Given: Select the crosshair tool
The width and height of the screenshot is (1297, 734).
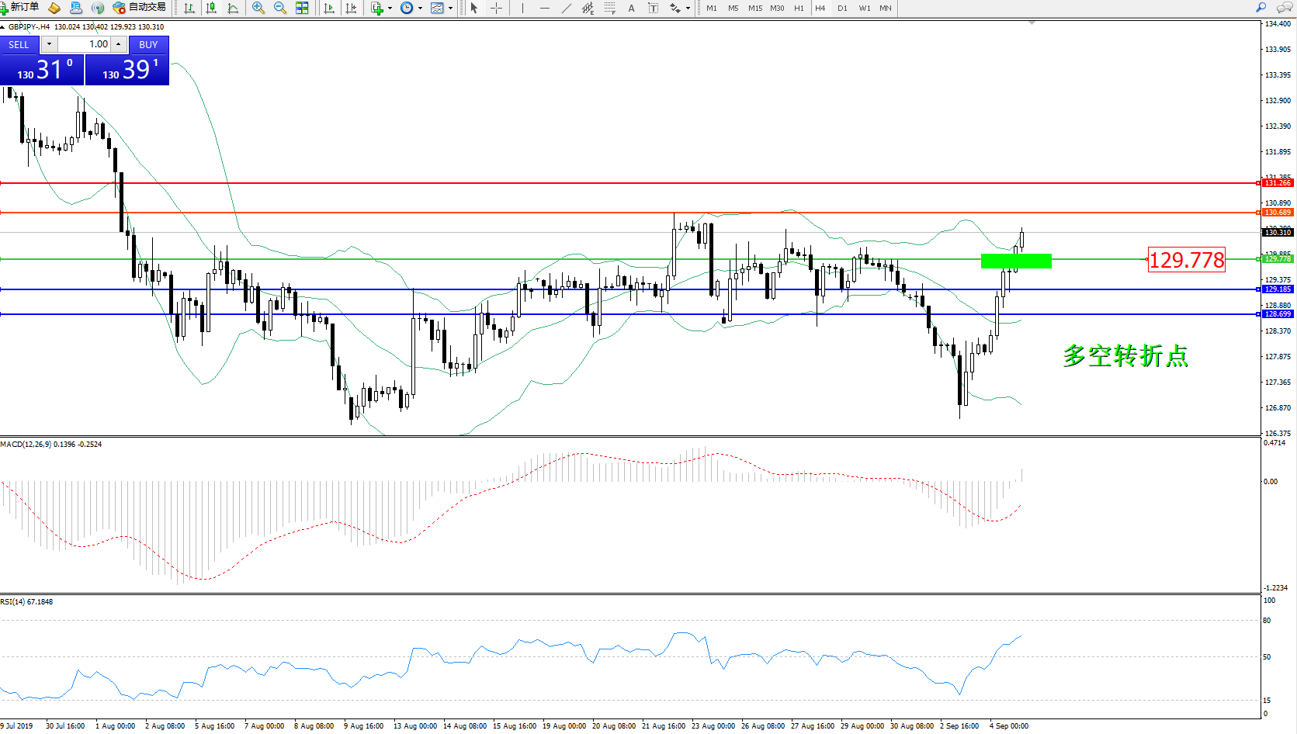Looking at the screenshot, I should pyautogui.click(x=496, y=8).
